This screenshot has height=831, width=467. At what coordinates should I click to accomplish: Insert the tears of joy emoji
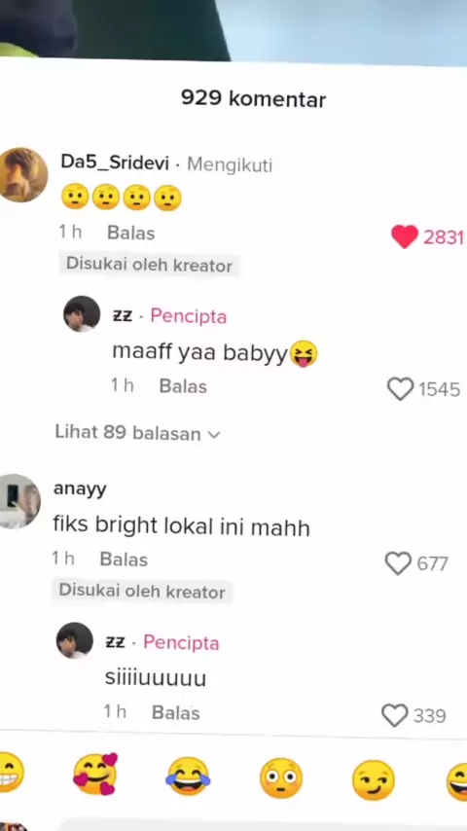[188, 778]
